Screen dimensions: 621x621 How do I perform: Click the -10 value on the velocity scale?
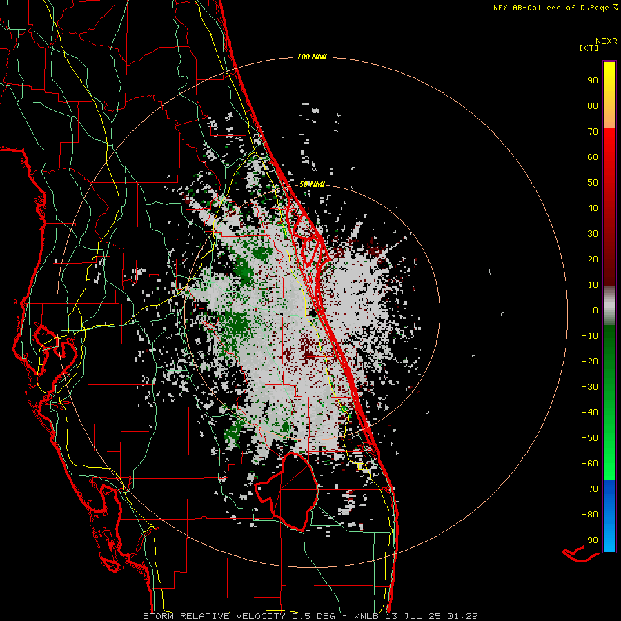[x=590, y=336]
